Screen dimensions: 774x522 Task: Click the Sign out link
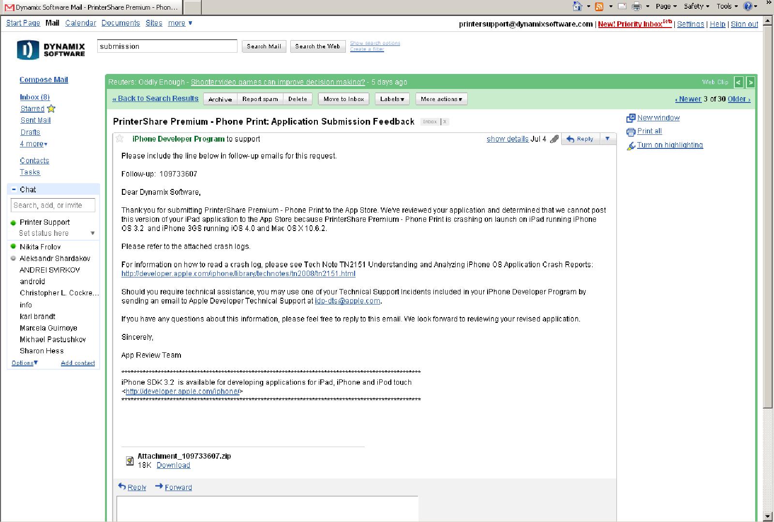(x=744, y=24)
